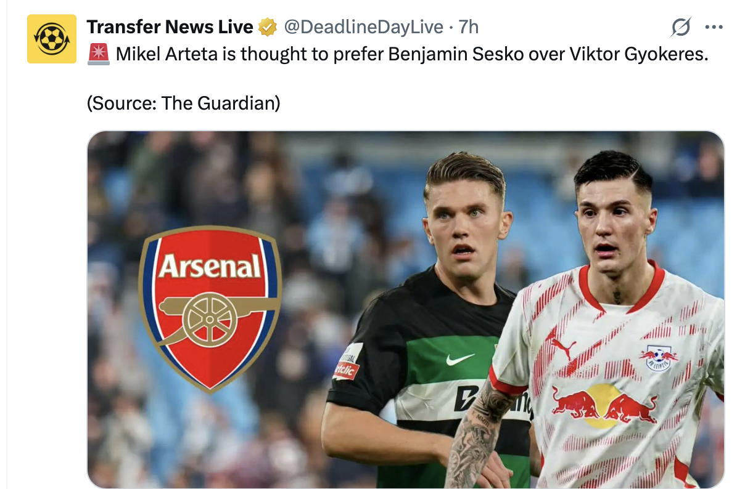Click the Betclic sleeve patch
The image size is (745, 489).
point(347,368)
